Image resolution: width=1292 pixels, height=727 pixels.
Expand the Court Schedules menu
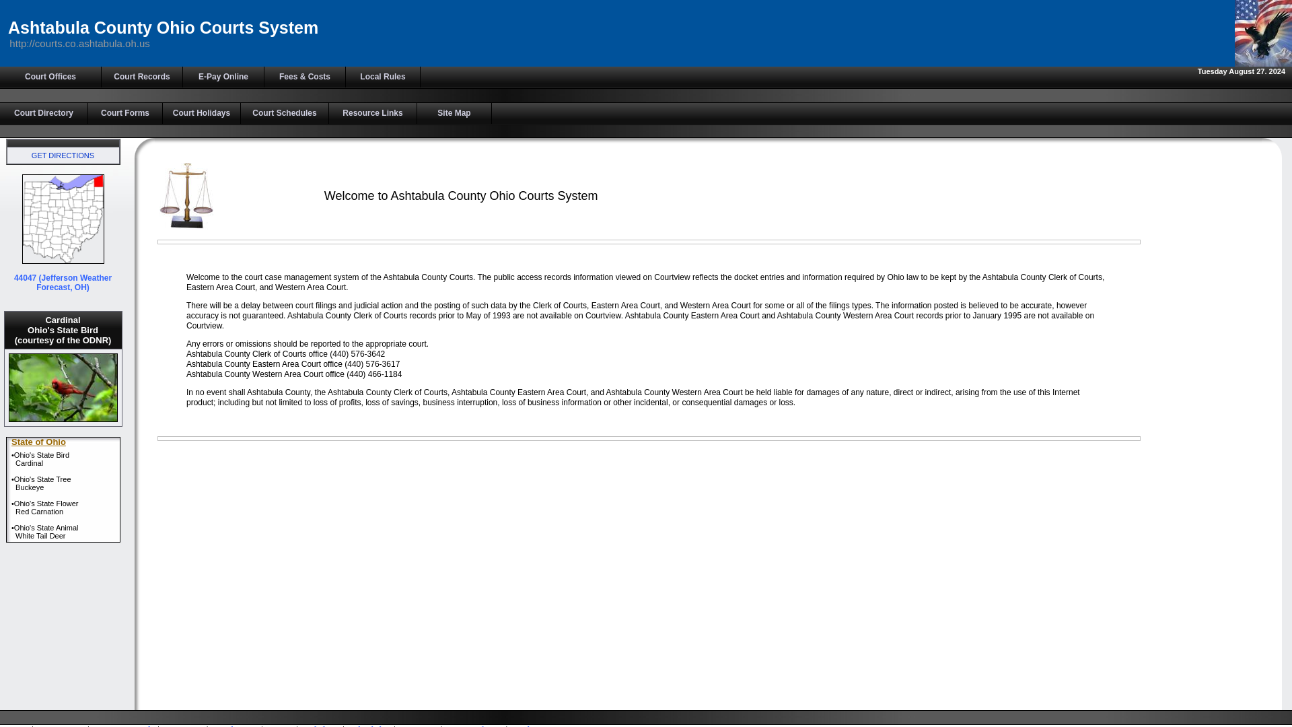[284, 112]
